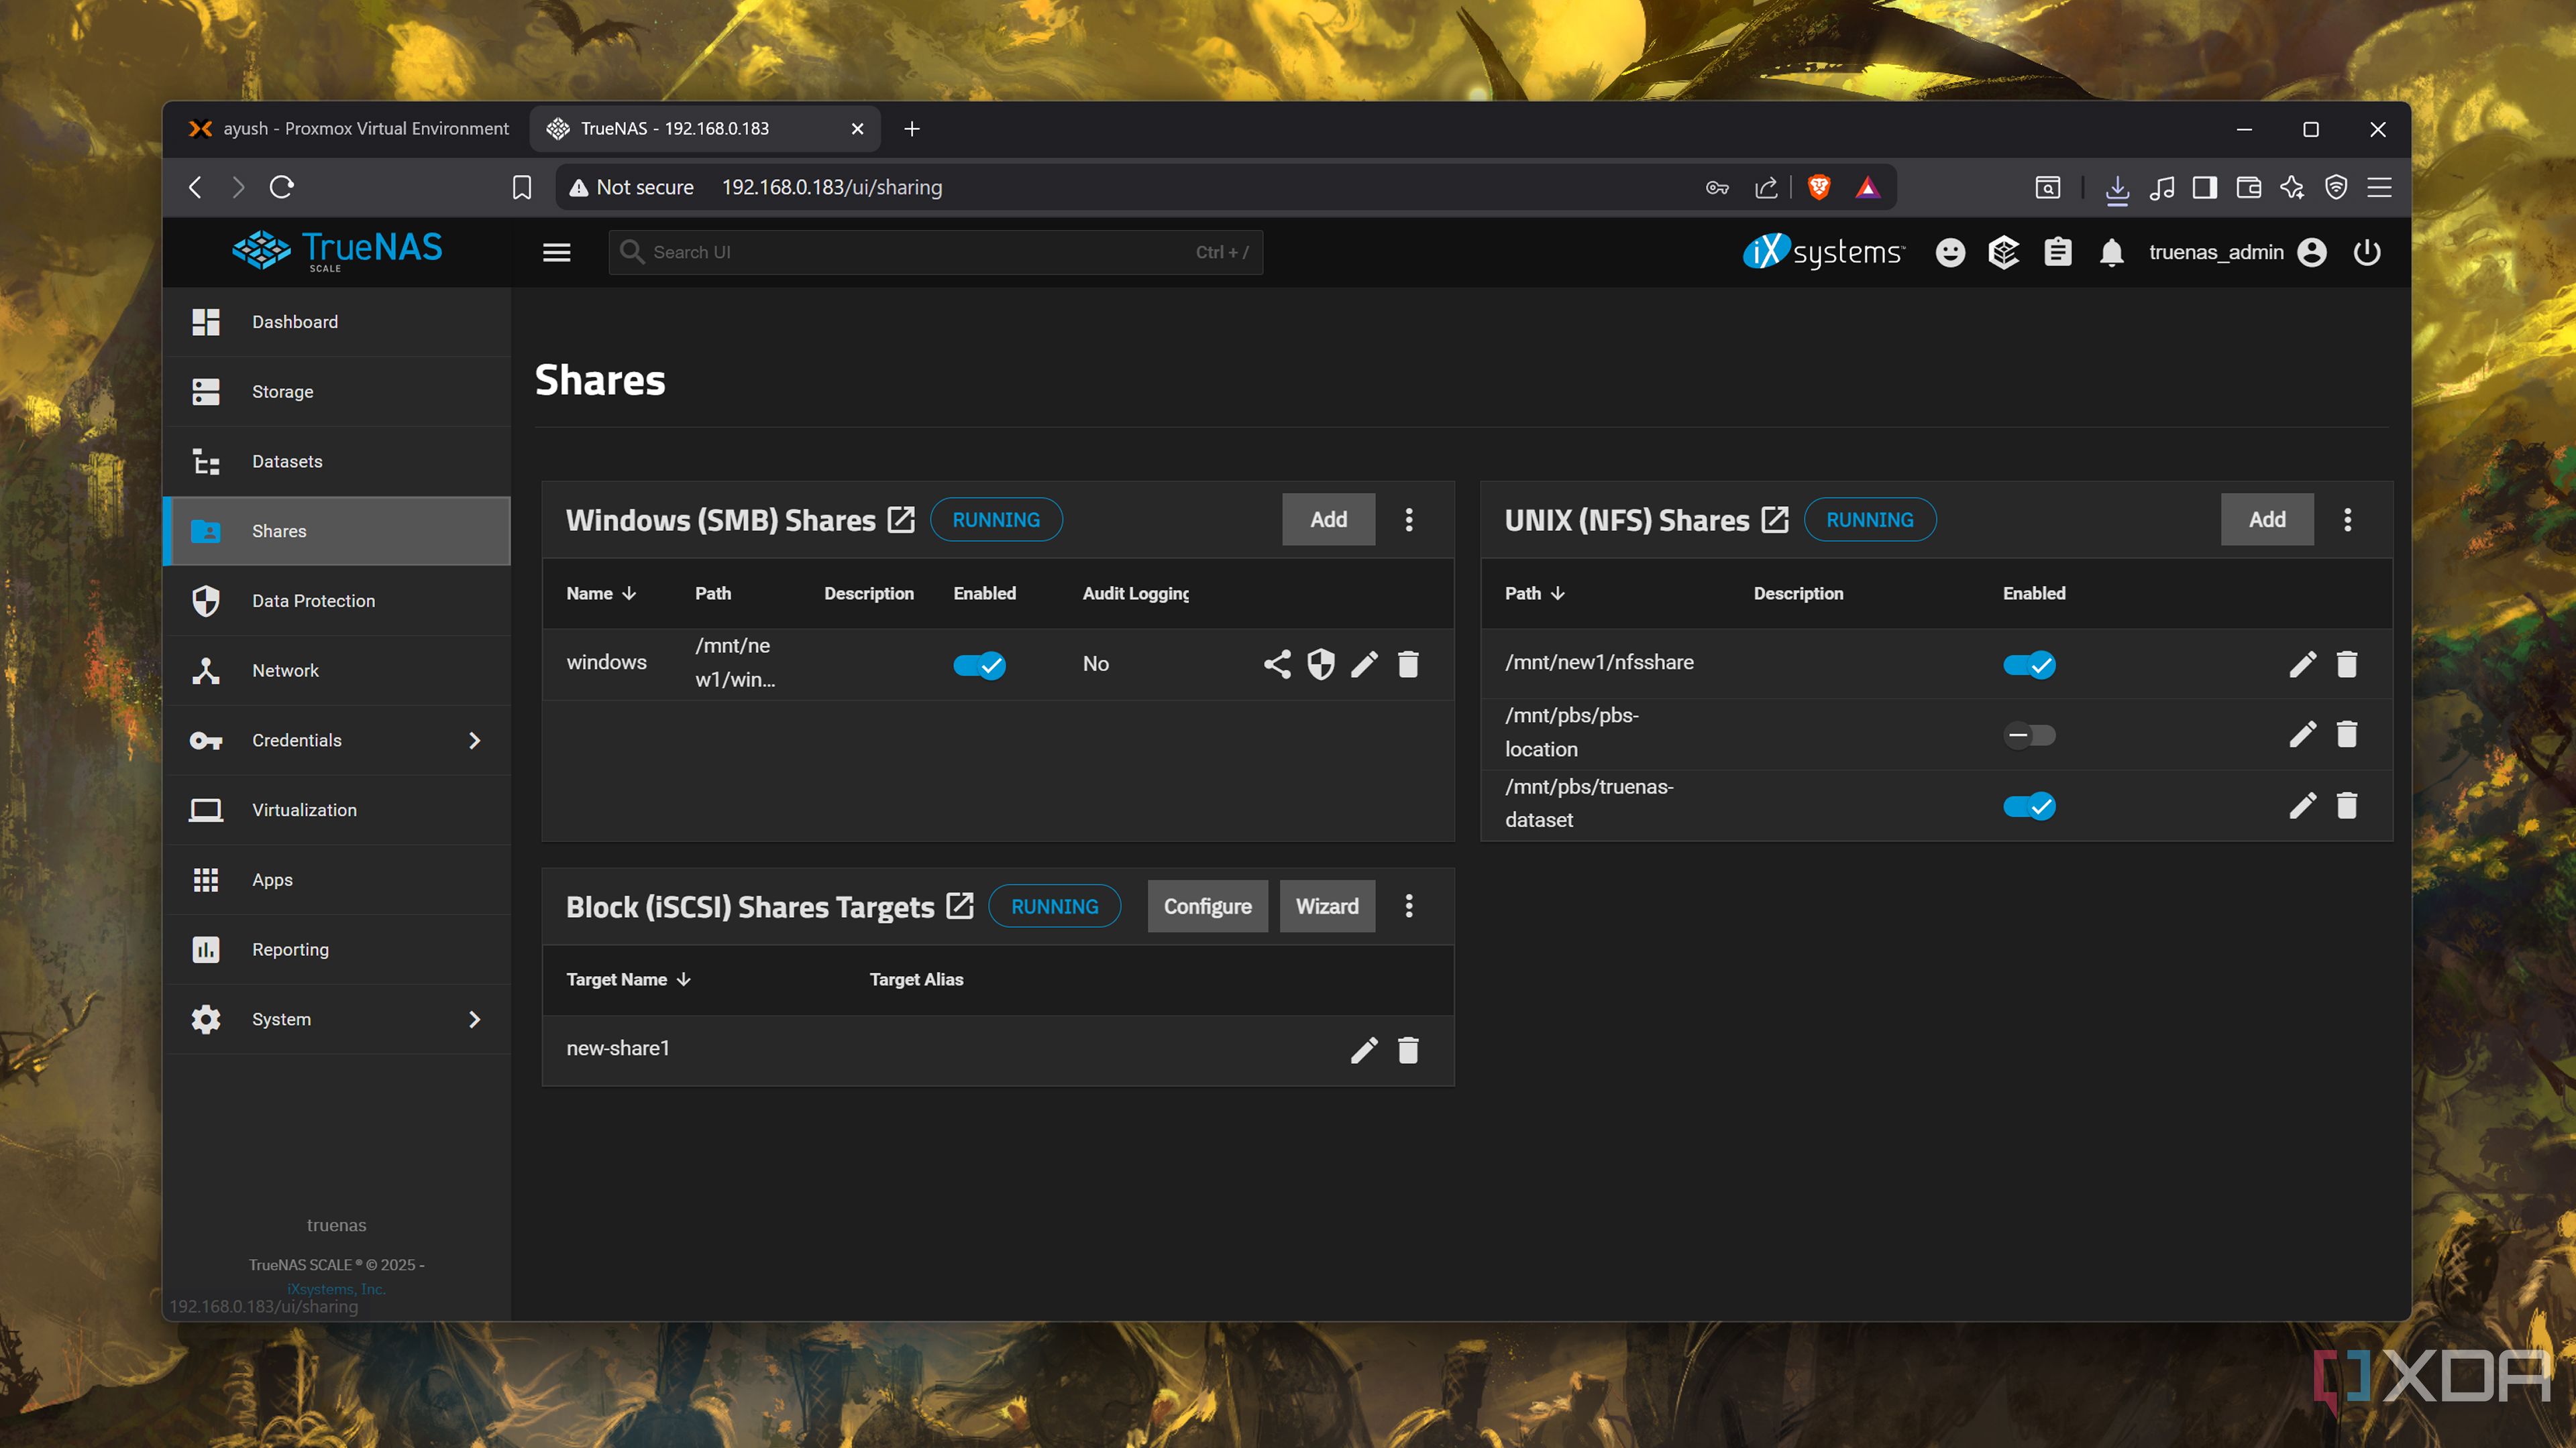This screenshot has height=1448, width=2576.
Task: Disable the /mnt/new1/nfsshare toggle
Action: [2029, 664]
